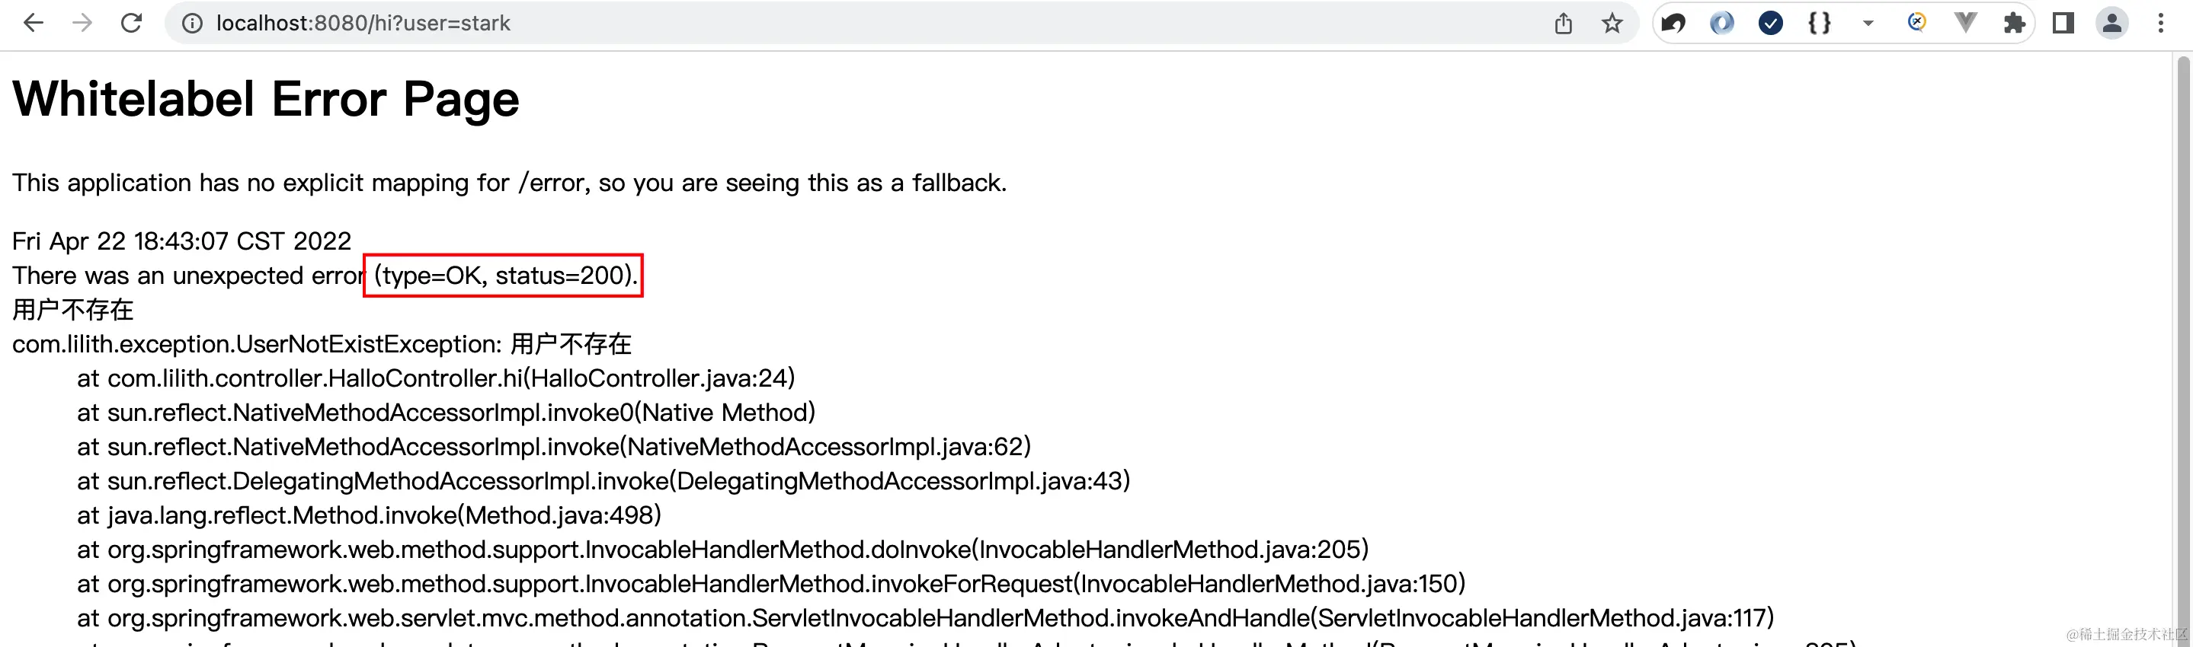2193x647 pixels.
Task: Open the curved-arrow extension icon
Action: [1673, 23]
